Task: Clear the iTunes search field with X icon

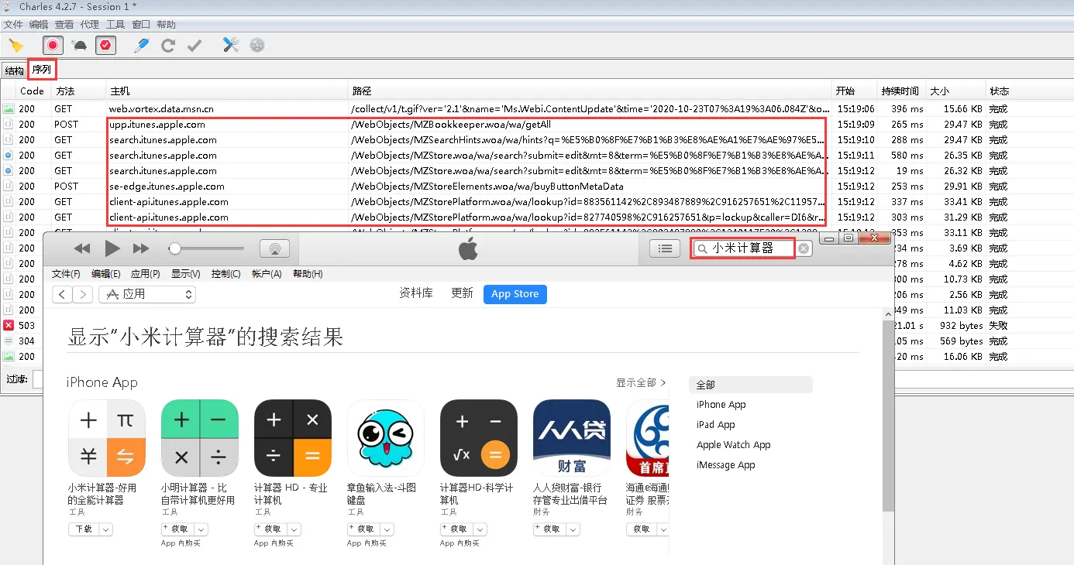Action: (x=804, y=248)
